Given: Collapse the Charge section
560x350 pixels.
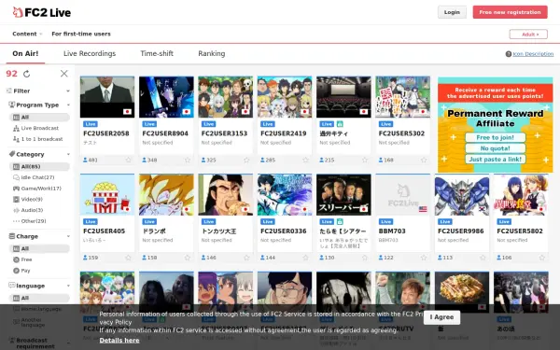Looking at the screenshot, I should 68,236.
